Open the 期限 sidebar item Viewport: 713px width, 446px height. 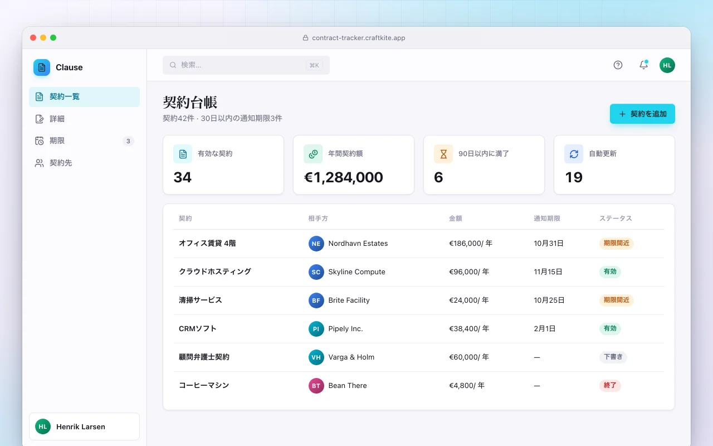pos(84,141)
